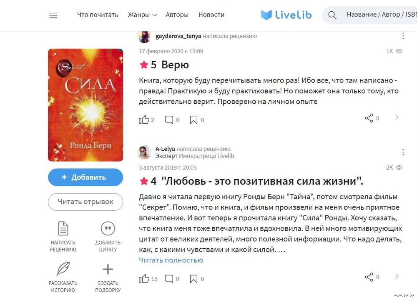Click the Создать подборку plus icon
This screenshot has width=417, height=300.
(x=108, y=269)
